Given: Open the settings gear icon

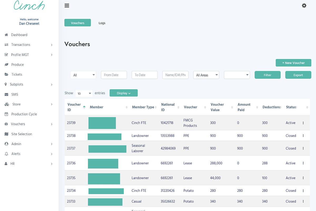Looking at the screenshot, I should (x=304, y=5).
